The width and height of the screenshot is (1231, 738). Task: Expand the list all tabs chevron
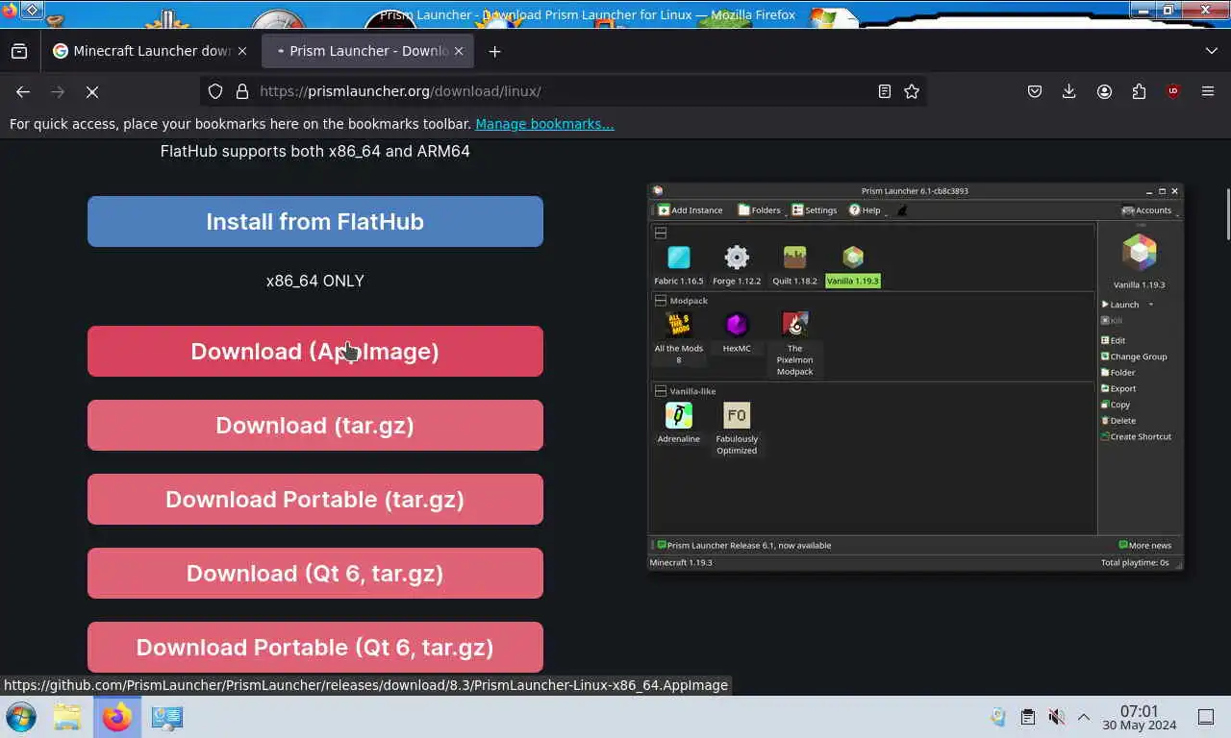pos(1211,51)
